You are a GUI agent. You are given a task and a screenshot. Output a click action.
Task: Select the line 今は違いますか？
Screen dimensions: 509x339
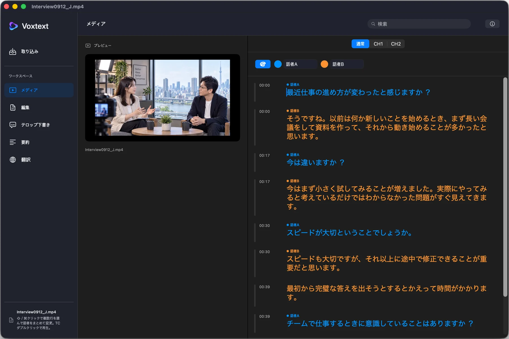coord(316,162)
